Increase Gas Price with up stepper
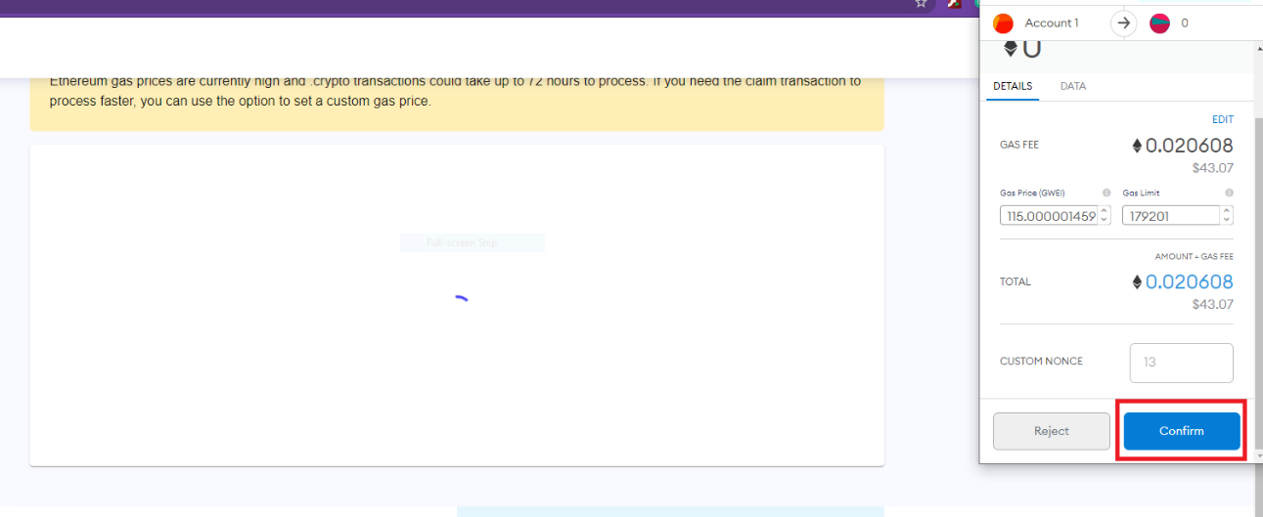The height and width of the screenshot is (517, 1263). click(1105, 210)
